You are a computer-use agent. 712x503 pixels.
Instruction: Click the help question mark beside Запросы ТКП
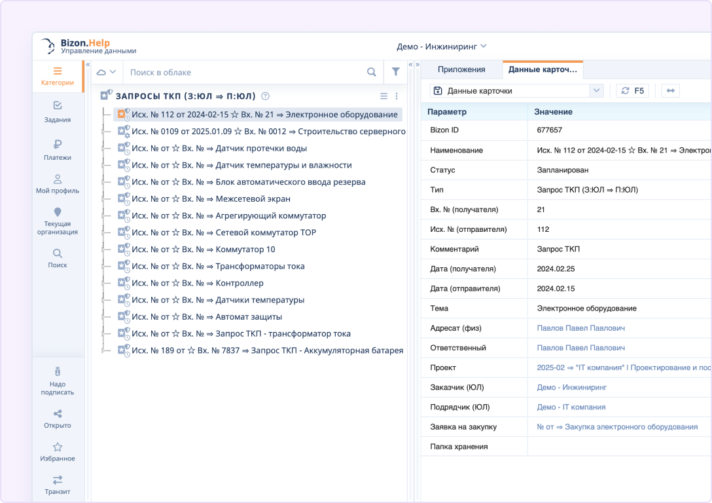point(265,96)
